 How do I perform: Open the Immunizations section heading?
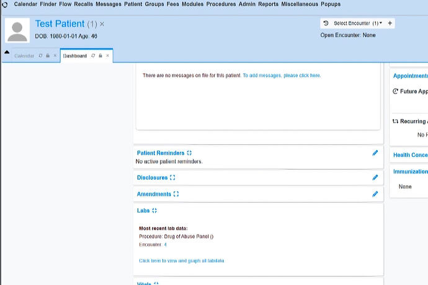click(x=410, y=172)
